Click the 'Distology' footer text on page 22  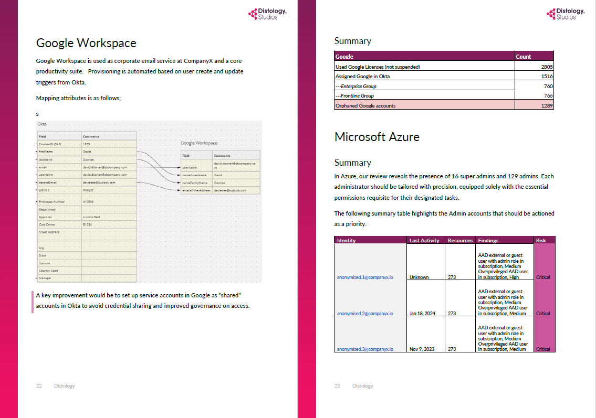[64, 385]
